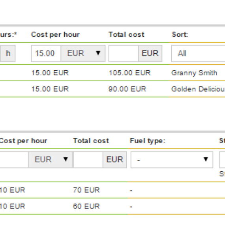Screen dimensions: 225x225
Task: Open the Sort filter showing All
Action: pos(198,53)
